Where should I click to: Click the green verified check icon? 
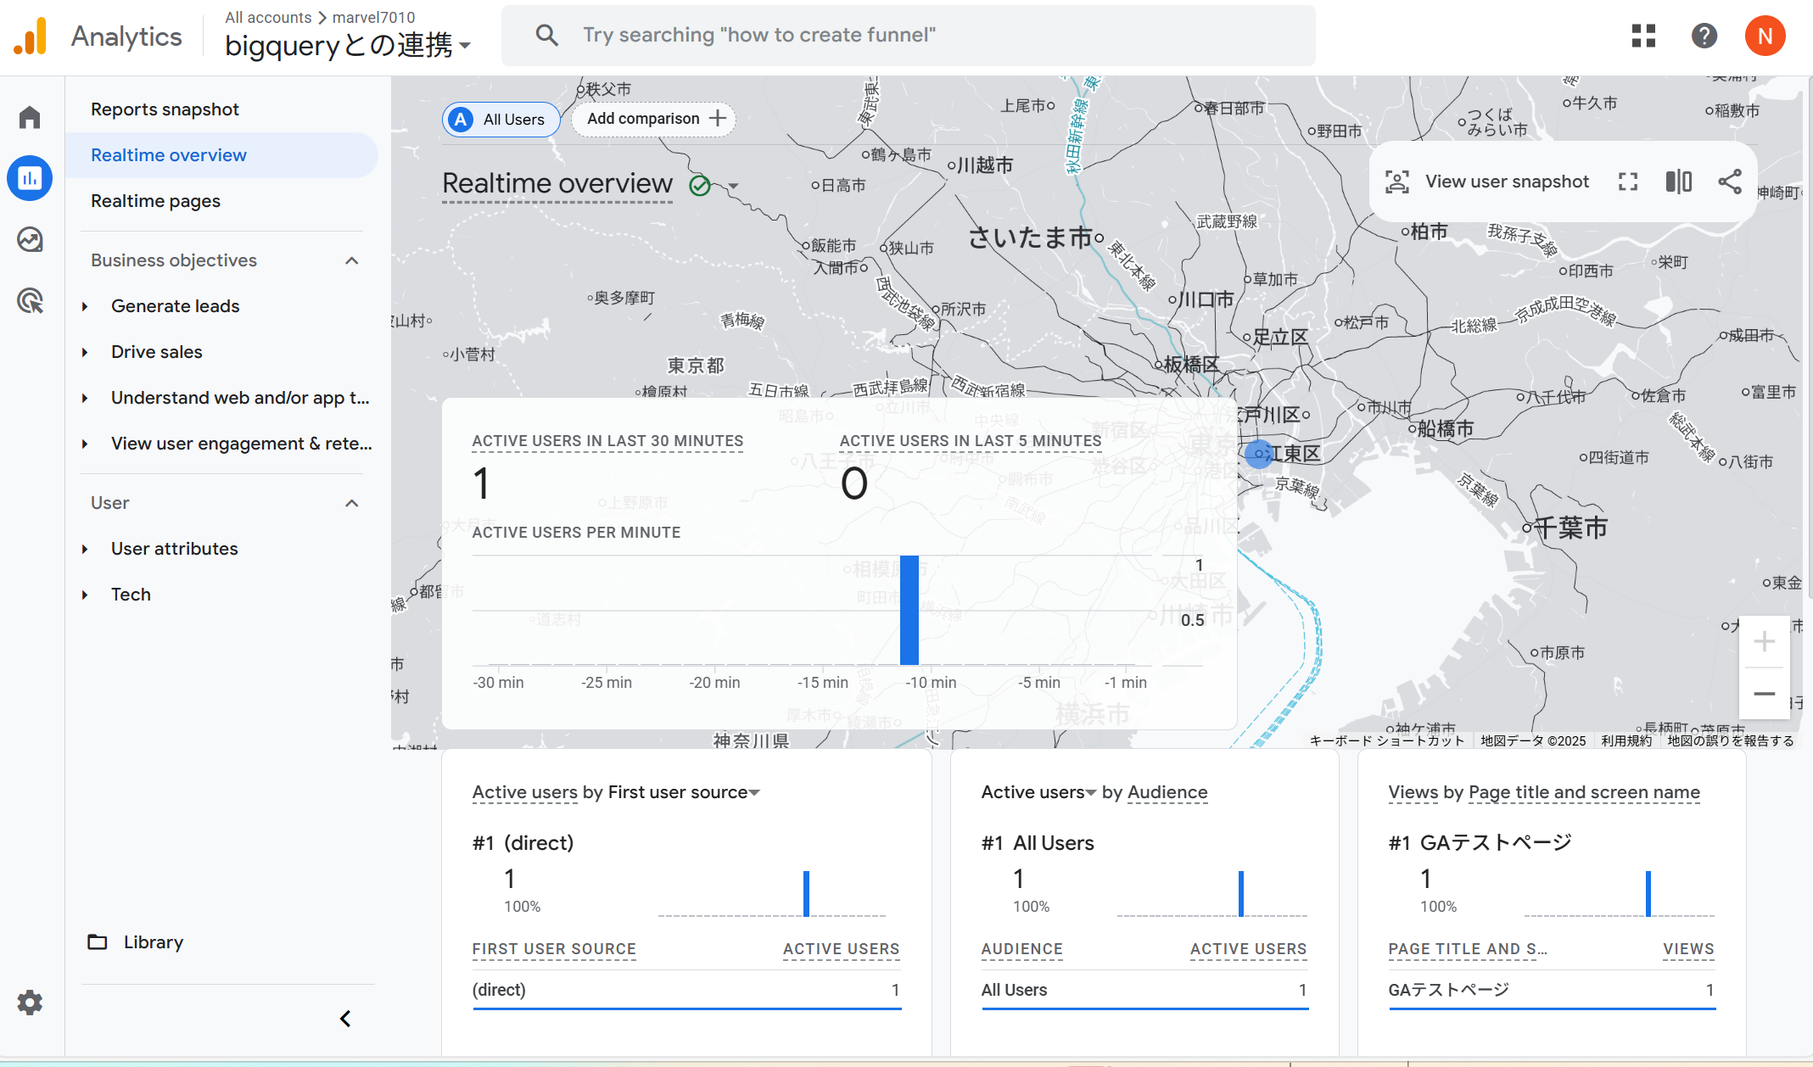[x=700, y=185]
